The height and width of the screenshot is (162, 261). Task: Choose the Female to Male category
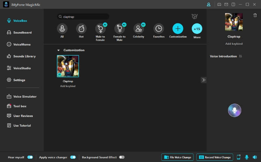point(119,29)
